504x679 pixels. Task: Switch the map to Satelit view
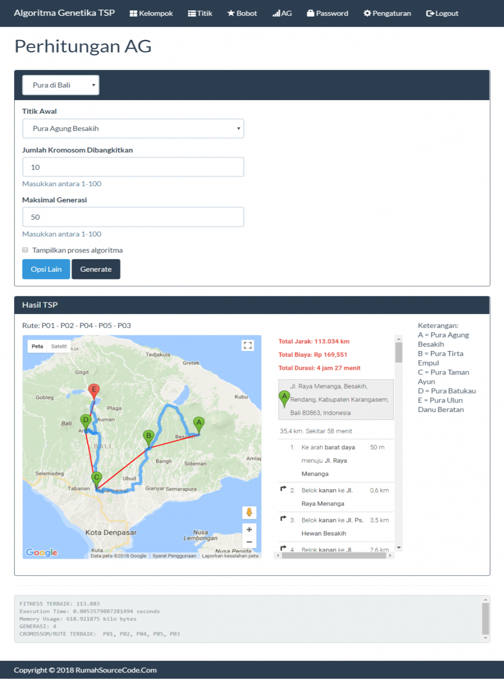tap(58, 346)
